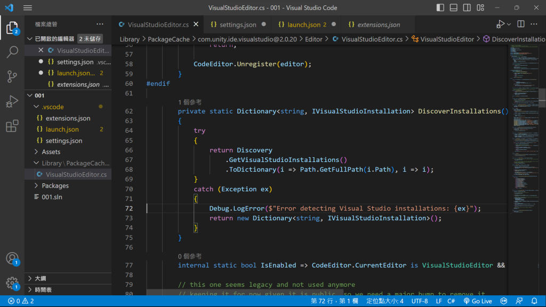Expand the 時間表 timeline section

[x=68, y=289]
